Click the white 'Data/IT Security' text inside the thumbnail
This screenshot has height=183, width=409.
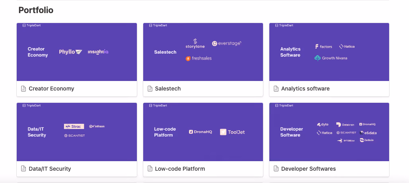(37, 132)
